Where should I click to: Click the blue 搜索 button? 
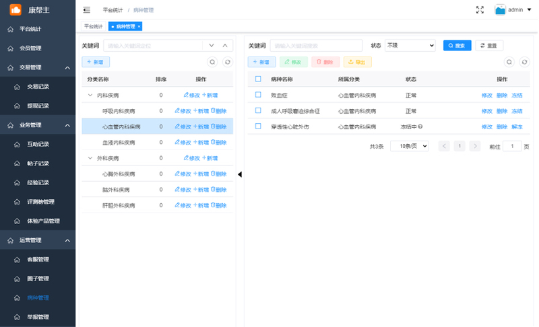point(457,45)
